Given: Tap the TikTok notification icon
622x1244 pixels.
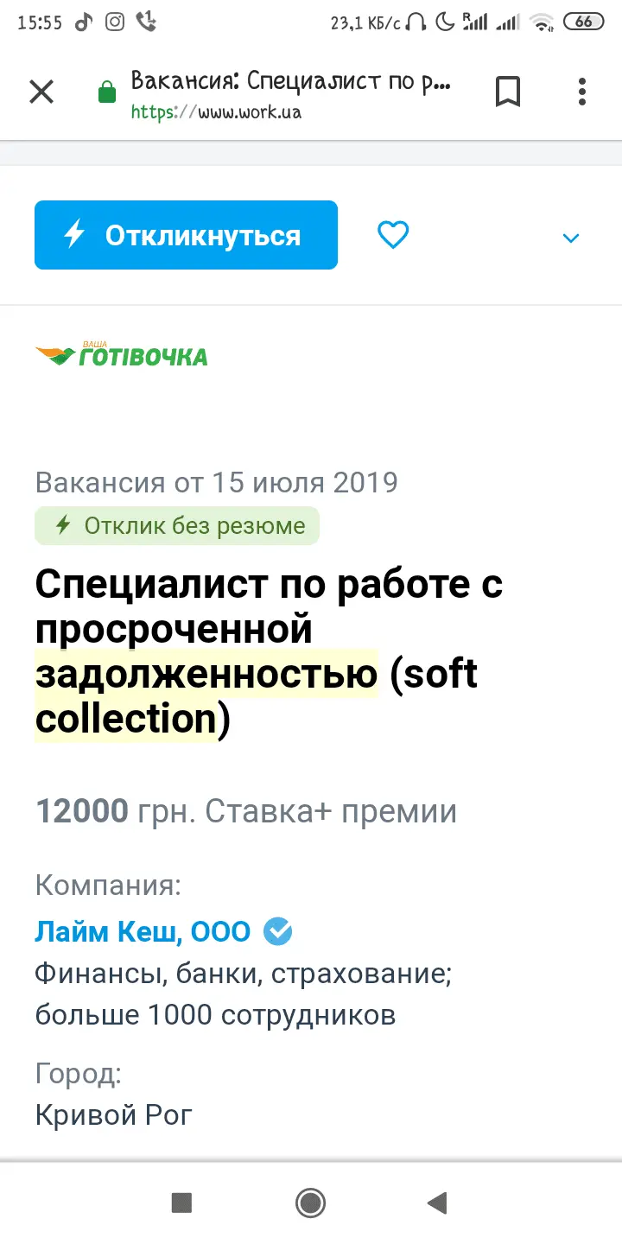Looking at the screenshot, I should (83, 22).
